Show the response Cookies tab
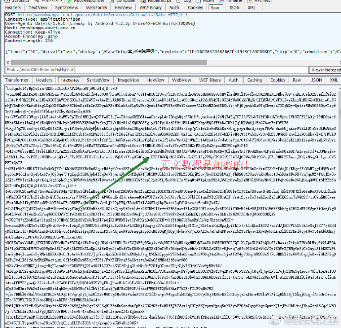This screenshot has width=341, height=328. tap(278, 80)
